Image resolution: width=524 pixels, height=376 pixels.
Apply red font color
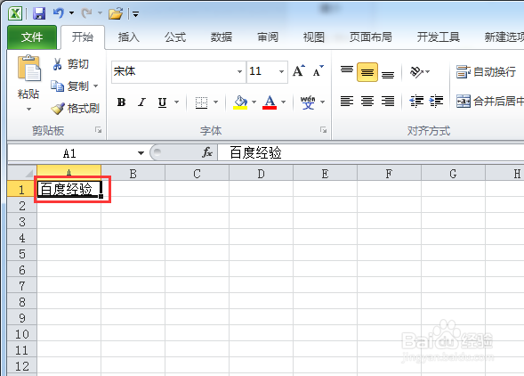coord(270,102)
